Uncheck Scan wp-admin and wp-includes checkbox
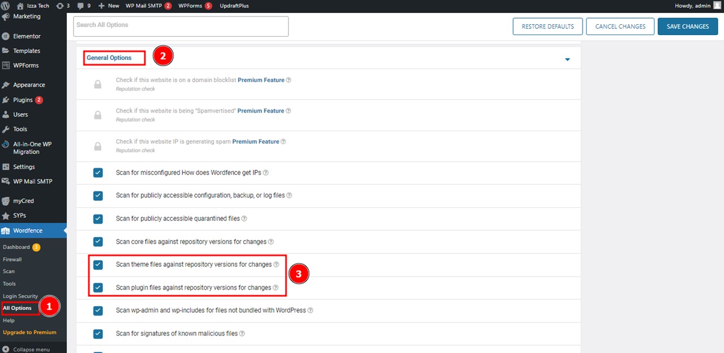Viewport: 724px width, 353px height. point(98,311)
